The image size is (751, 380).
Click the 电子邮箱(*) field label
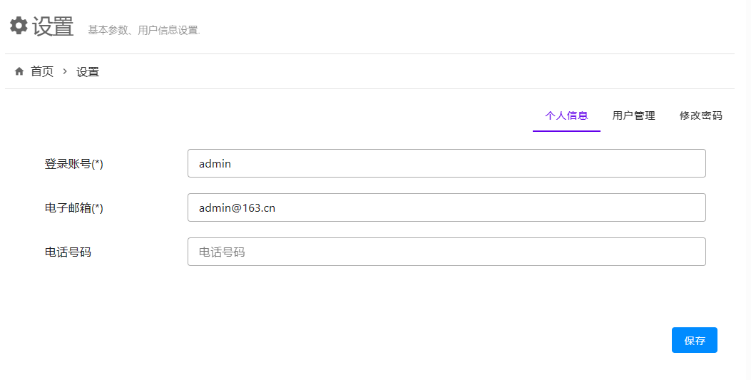(x=73, y=208)
